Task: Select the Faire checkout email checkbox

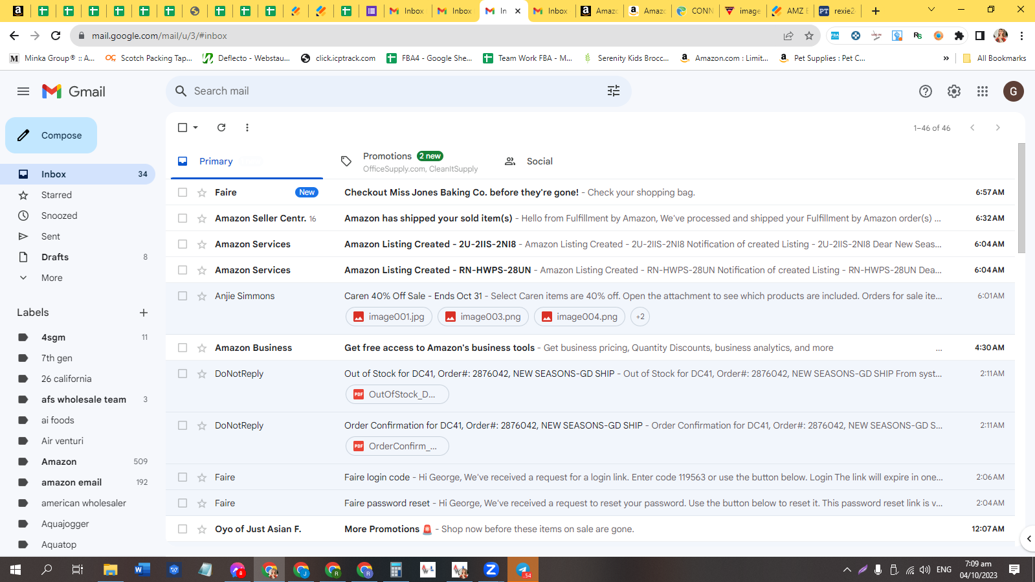Action: 183,192
